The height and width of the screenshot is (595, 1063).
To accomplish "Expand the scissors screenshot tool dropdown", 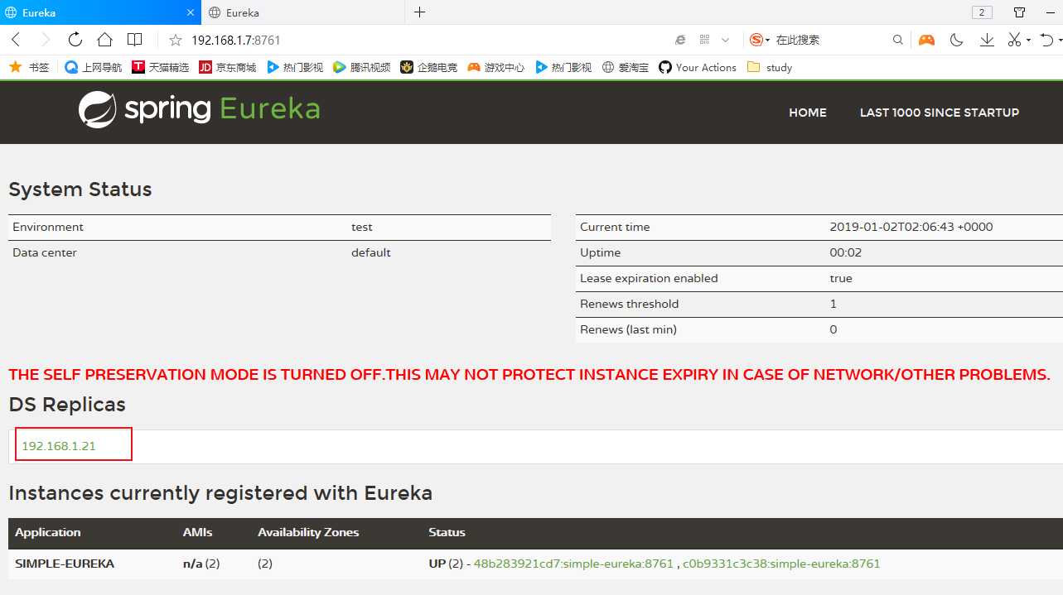I will coord(1028,40).
